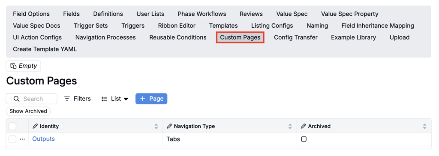The width and height of the screenshot is (439, 156).
Task: Add a new page with + Page
Action: click(x=151, y=98)
